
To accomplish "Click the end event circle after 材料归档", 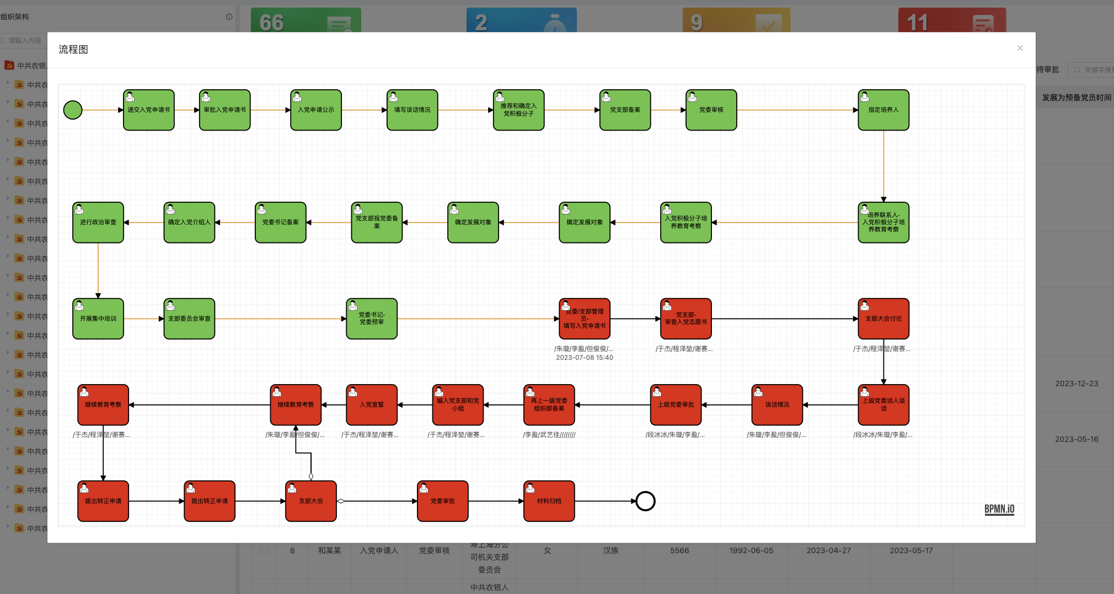I will (x=645, y=501).
